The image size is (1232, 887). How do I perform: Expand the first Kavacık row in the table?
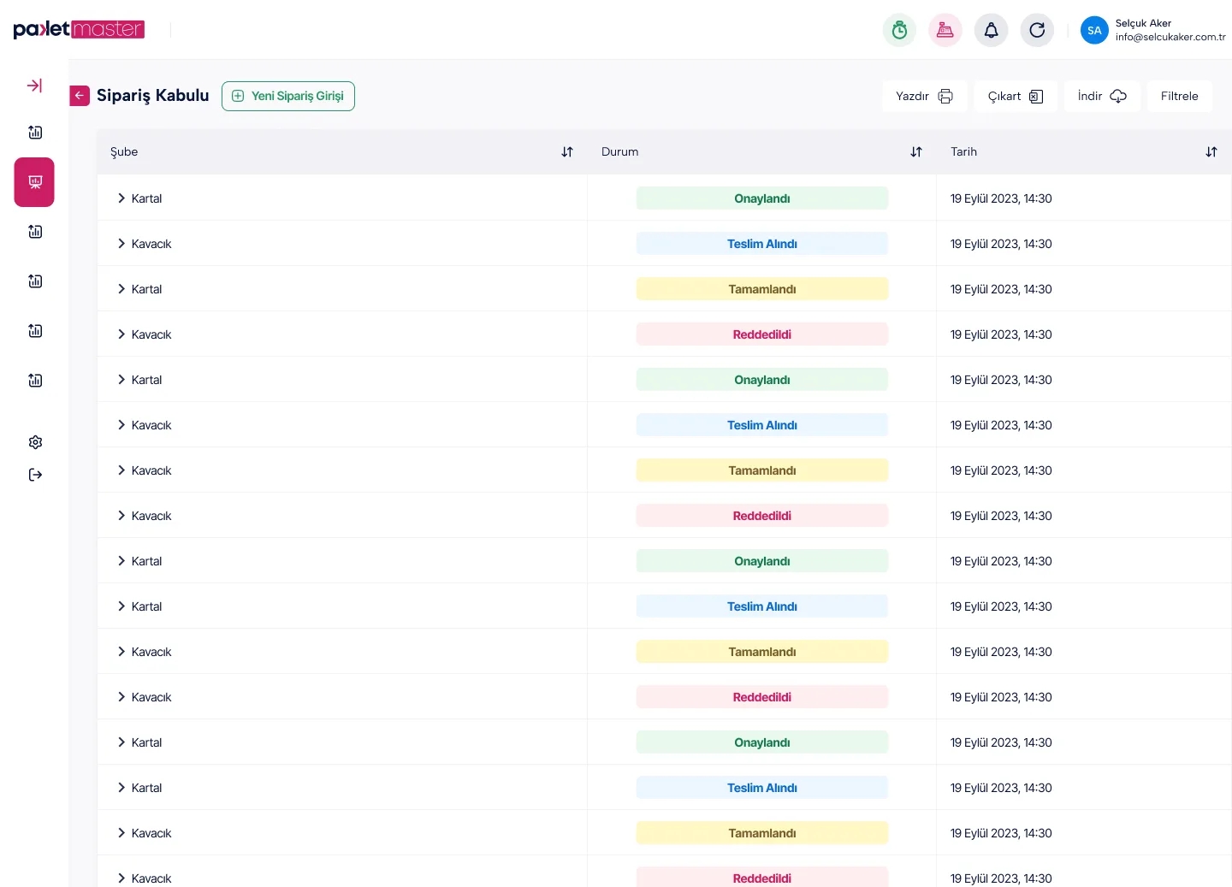[121, 244]
